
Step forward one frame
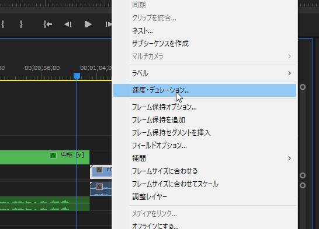click(108, 24)
